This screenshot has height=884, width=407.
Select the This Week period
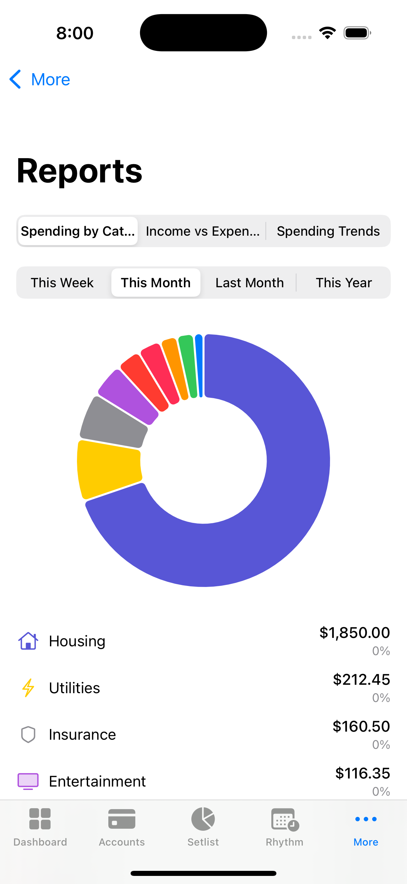pos(62,283)
